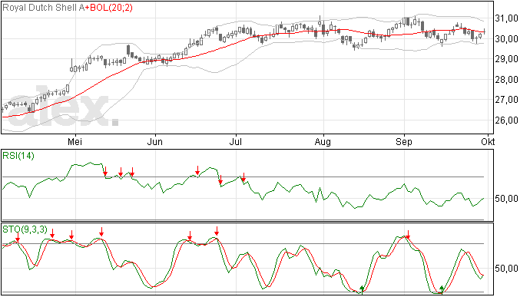Click the 'RSI(14)' panel label
This screenshot has height=297, width=530.
pos(18,156)
